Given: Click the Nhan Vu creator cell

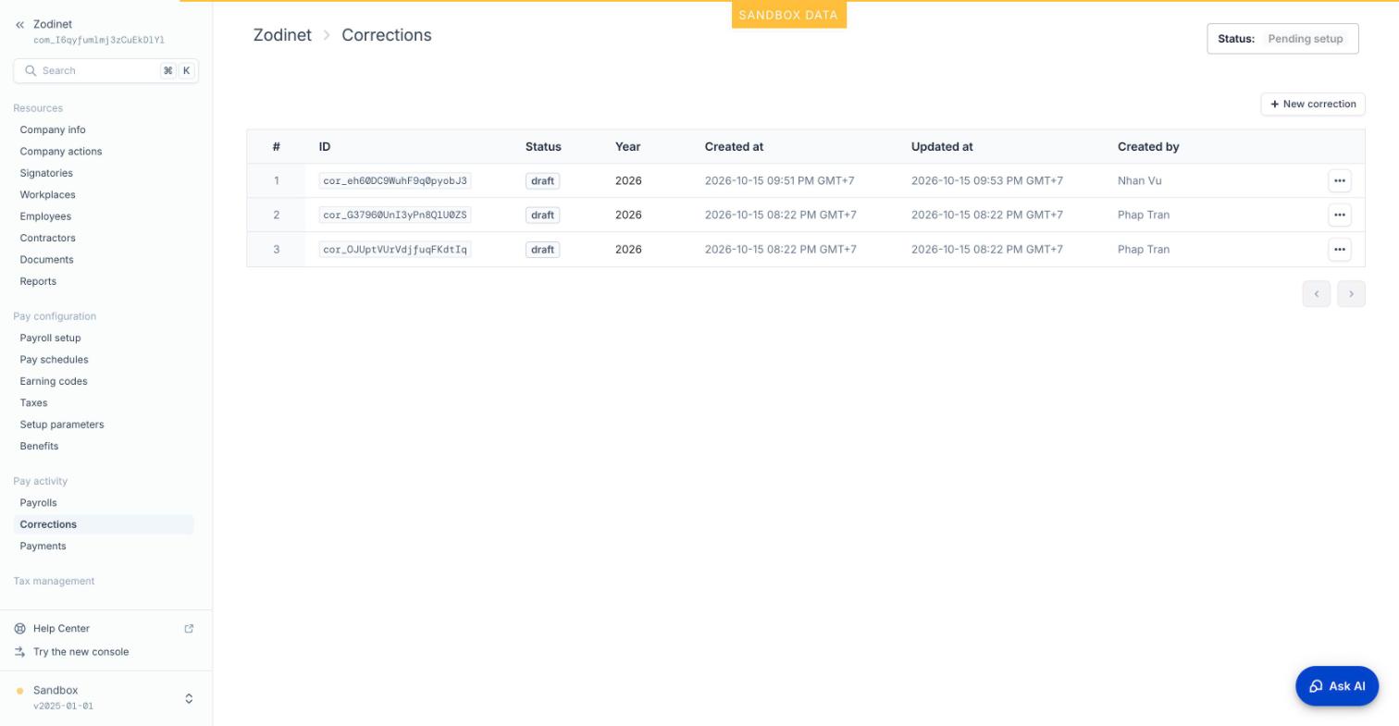Looking at the screenshot, I should tap(1139, 181).
